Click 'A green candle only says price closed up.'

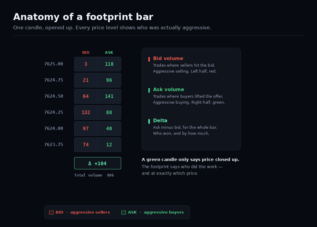[x=190, y=159]
